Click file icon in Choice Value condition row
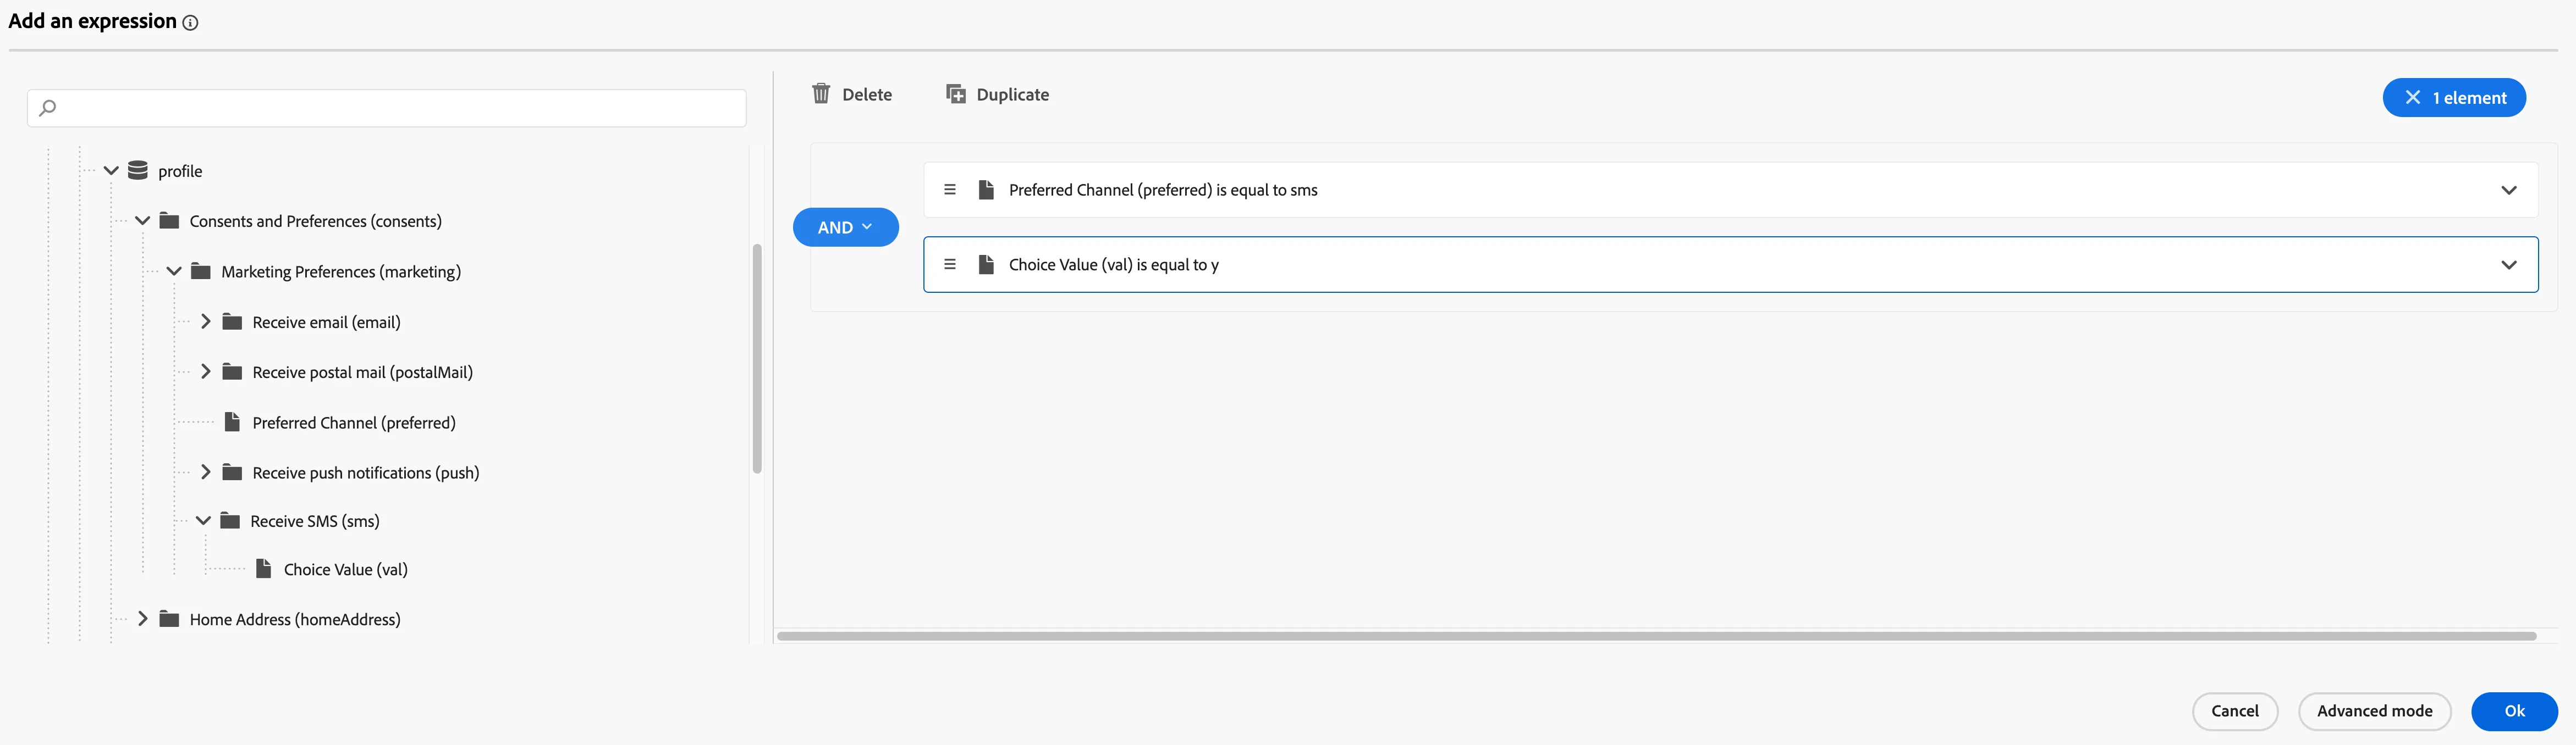2576x745 pixels. point(986,265)
